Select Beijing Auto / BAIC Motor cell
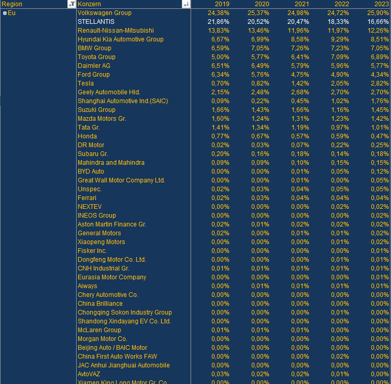The width and height of the screenshot is (391, 384). click(112, 348)
